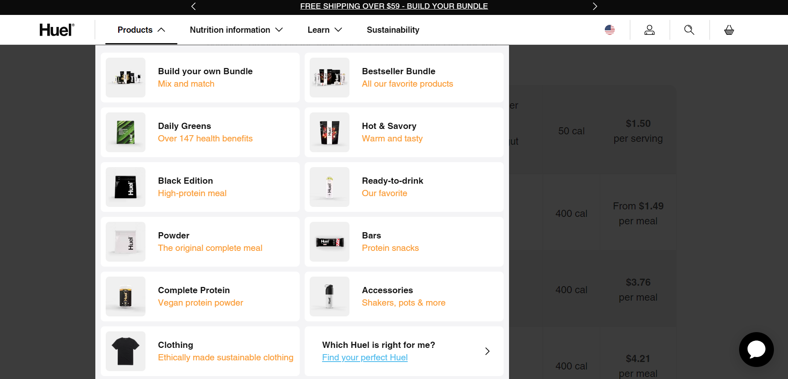This screenshot has height=379, width=788.
Task: Click arrow beside Which Huel is right
Action: [x=487, y=351]
